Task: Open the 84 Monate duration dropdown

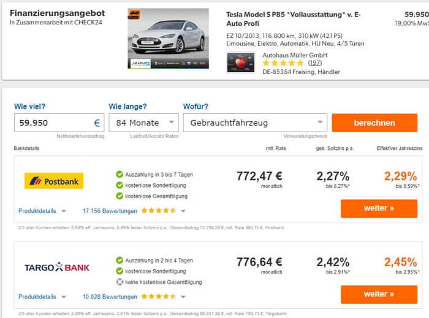Action: (x=143, y=123)
